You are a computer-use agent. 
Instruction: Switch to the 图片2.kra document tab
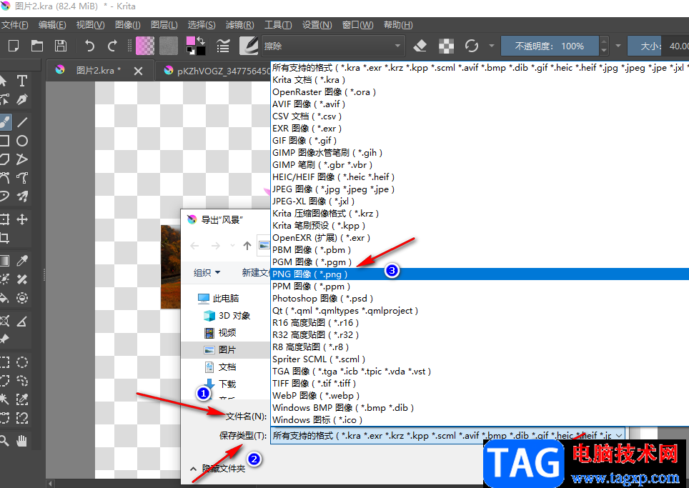[x=99, y=70]
